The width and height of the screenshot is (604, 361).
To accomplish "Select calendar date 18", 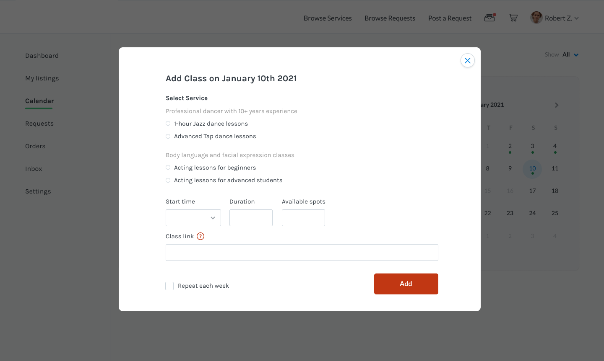I will click(x=555, y=191).
